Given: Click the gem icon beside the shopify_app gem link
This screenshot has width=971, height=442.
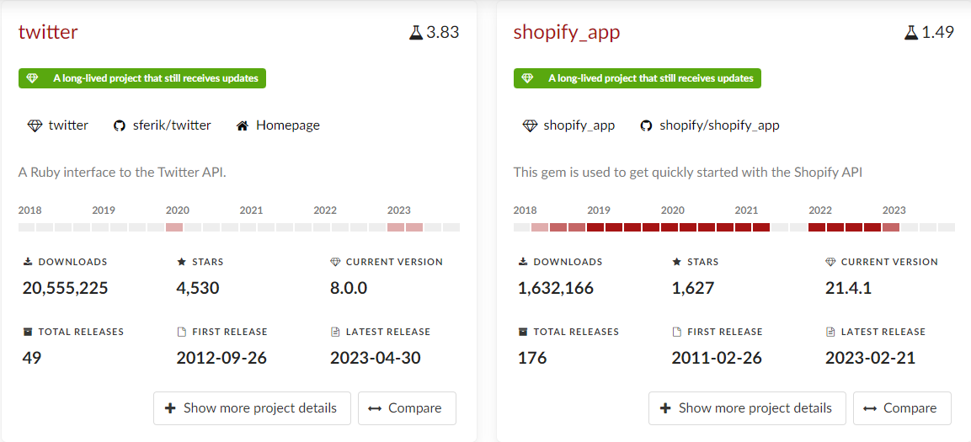Looking at the screenshot, I should 530,126.
